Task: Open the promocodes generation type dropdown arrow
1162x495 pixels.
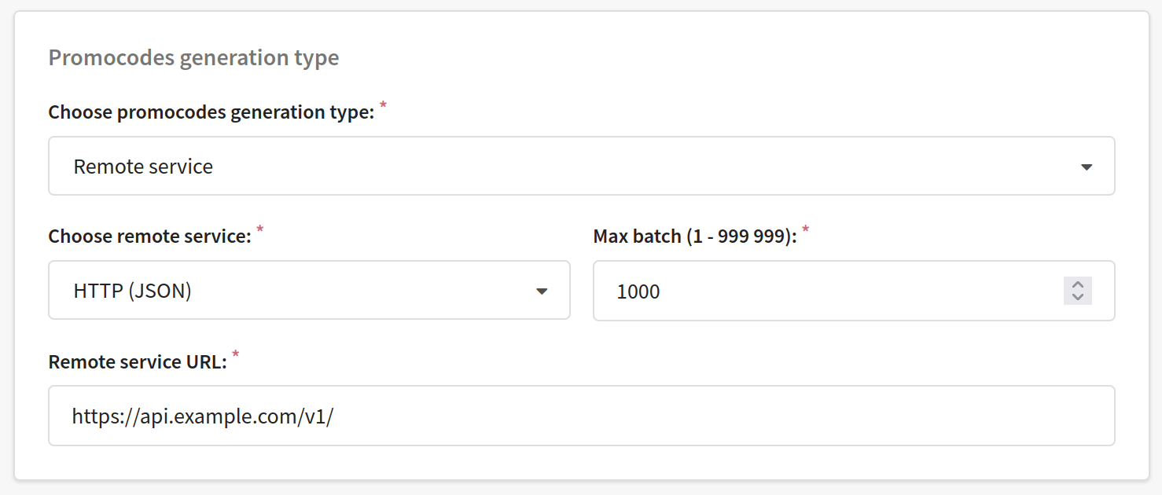Action: (x=1087, y=166)
